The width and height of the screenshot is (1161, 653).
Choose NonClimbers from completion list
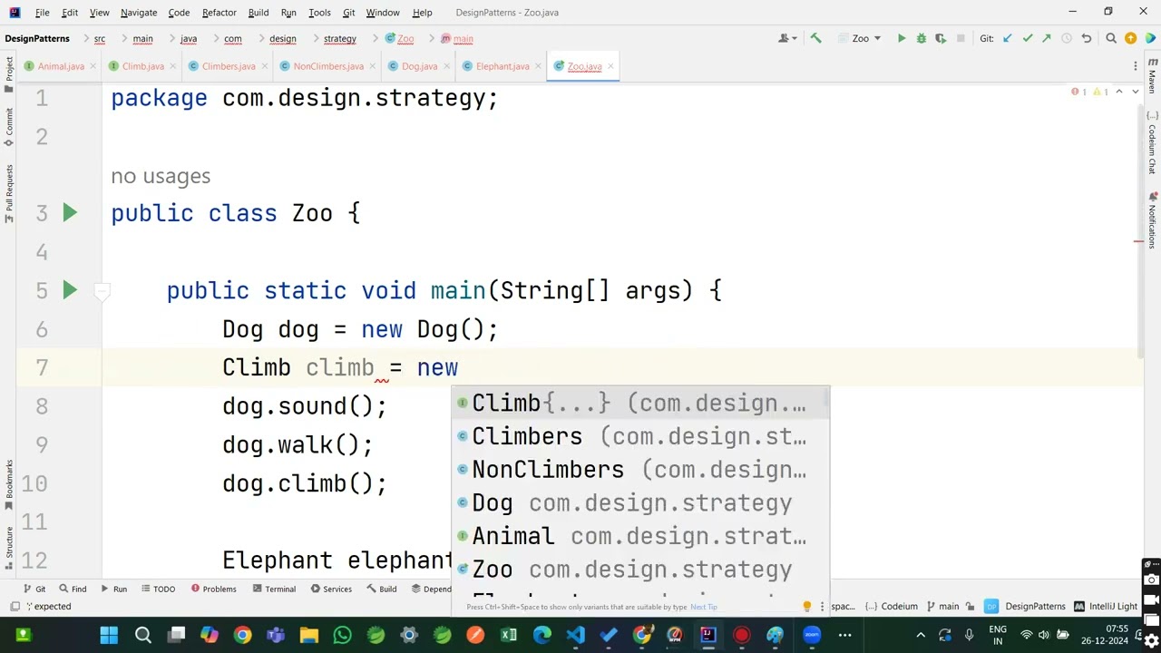tap(640, 470)
